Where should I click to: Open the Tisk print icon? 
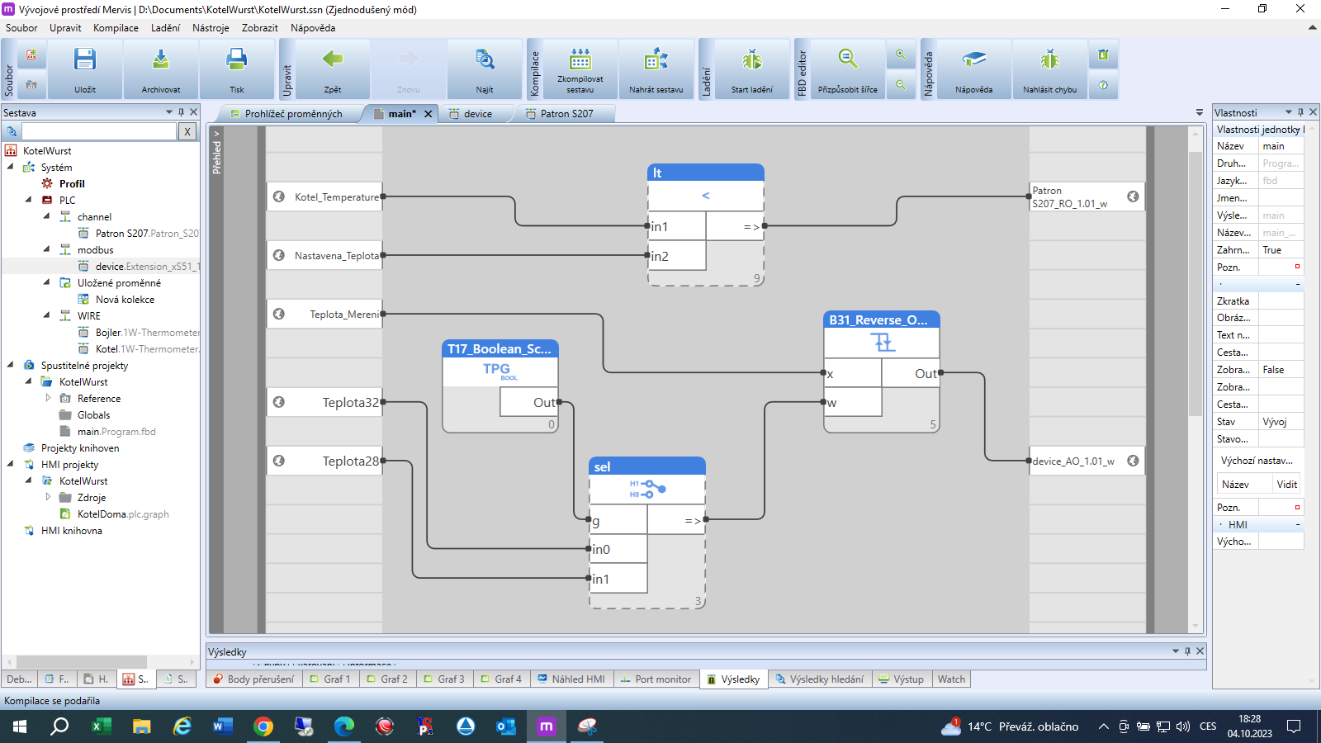(237, 60)
